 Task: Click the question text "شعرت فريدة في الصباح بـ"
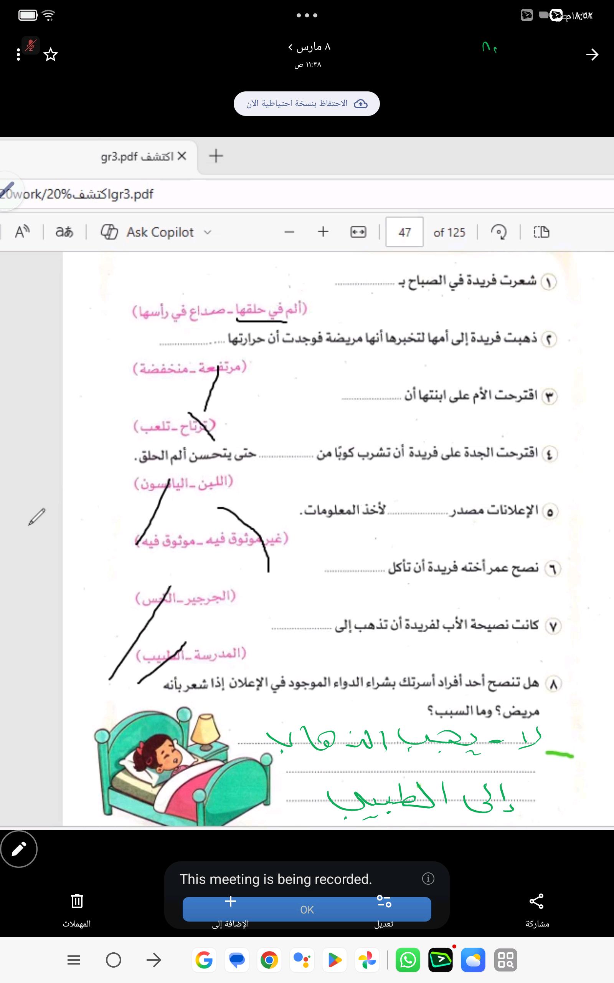pyautogui.click(x=467, y=281)
